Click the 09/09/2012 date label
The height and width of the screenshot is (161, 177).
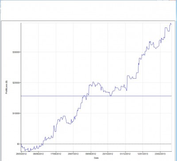tap(91, 154)
